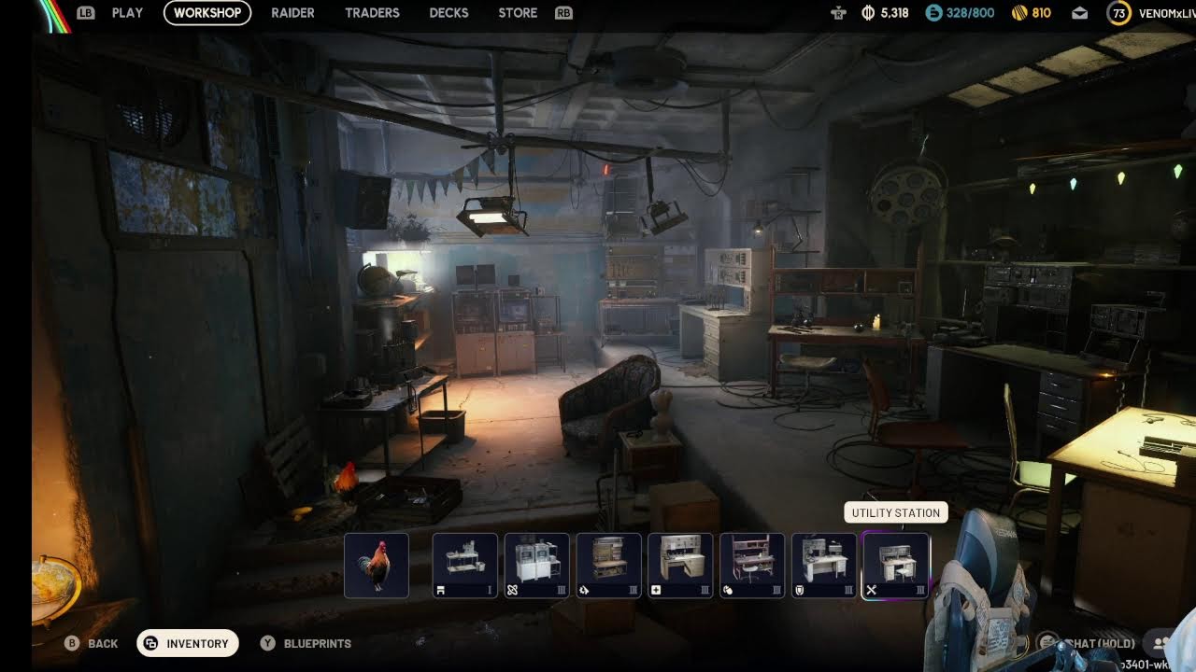The image size is (1196, 672).
Task: Select the Gear Bench with shield icon
Action: tap(824, 565)
